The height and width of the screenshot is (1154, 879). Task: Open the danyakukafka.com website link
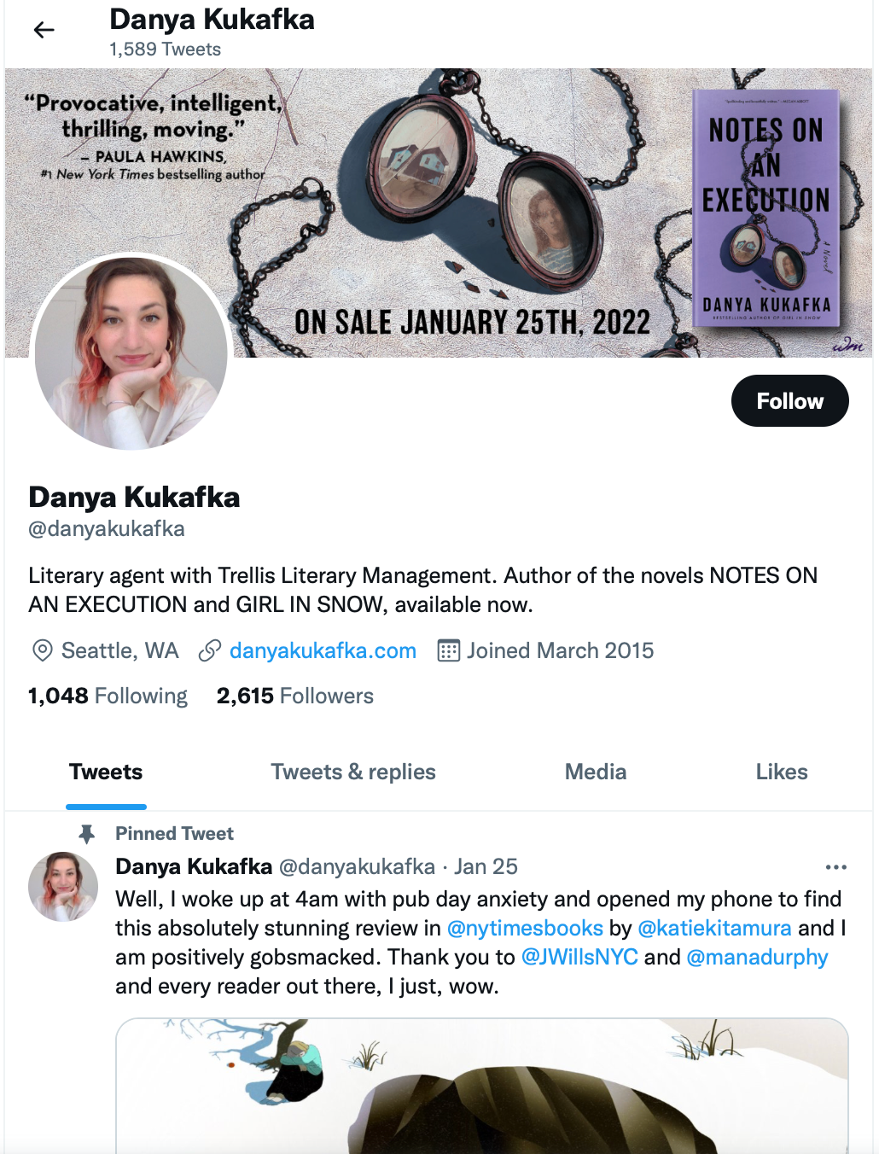pos(323,650)
